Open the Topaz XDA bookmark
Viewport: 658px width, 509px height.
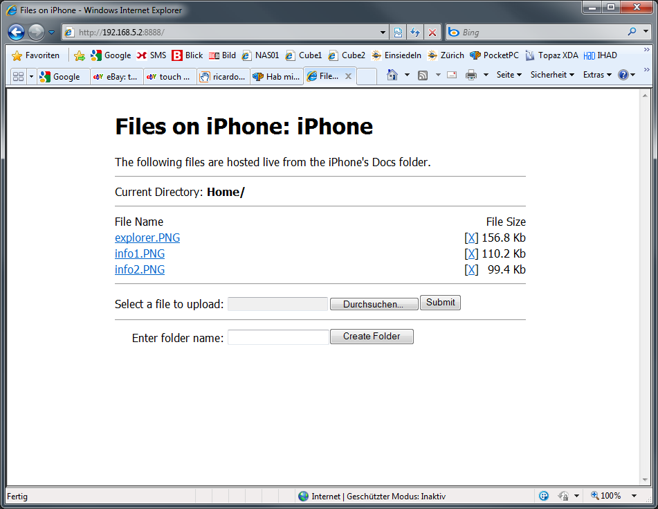pyautogui.click(x=551, y=55)
